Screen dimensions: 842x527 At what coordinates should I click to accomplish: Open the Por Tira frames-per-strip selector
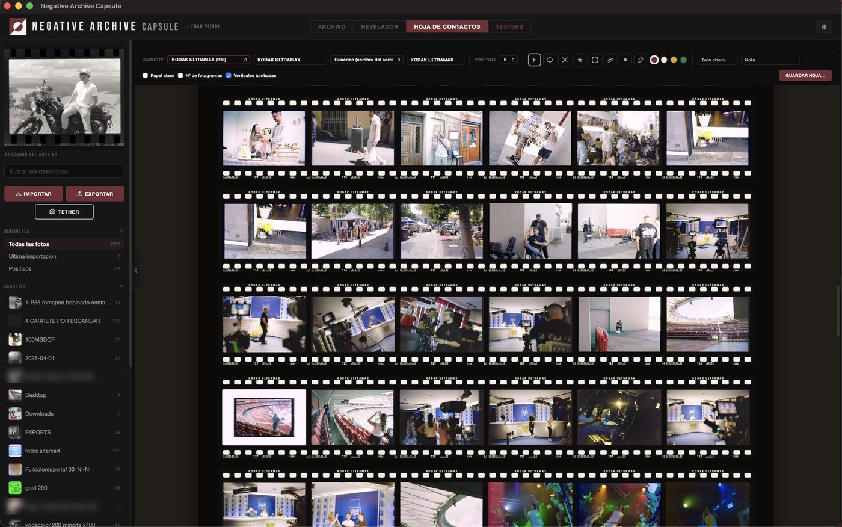(x=509, y=60)
